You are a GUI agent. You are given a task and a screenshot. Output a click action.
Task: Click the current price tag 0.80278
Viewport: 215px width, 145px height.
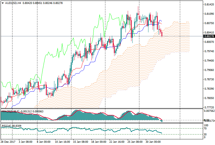pos(208,36)
